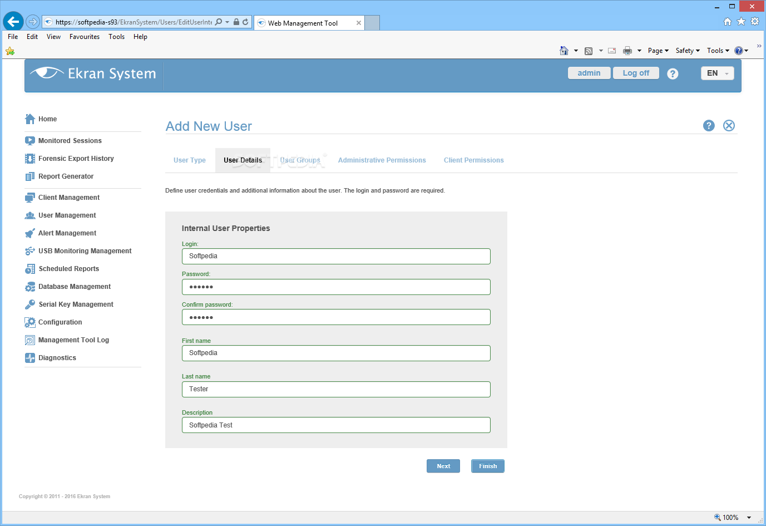Click the Serial Key Management key icon
This screenshot has width=766, height=526.
tap(30, 304)
